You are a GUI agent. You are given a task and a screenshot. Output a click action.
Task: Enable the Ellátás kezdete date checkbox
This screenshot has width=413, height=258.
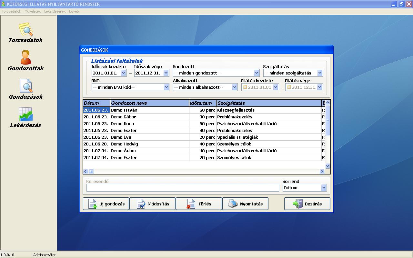coord(245,87)
